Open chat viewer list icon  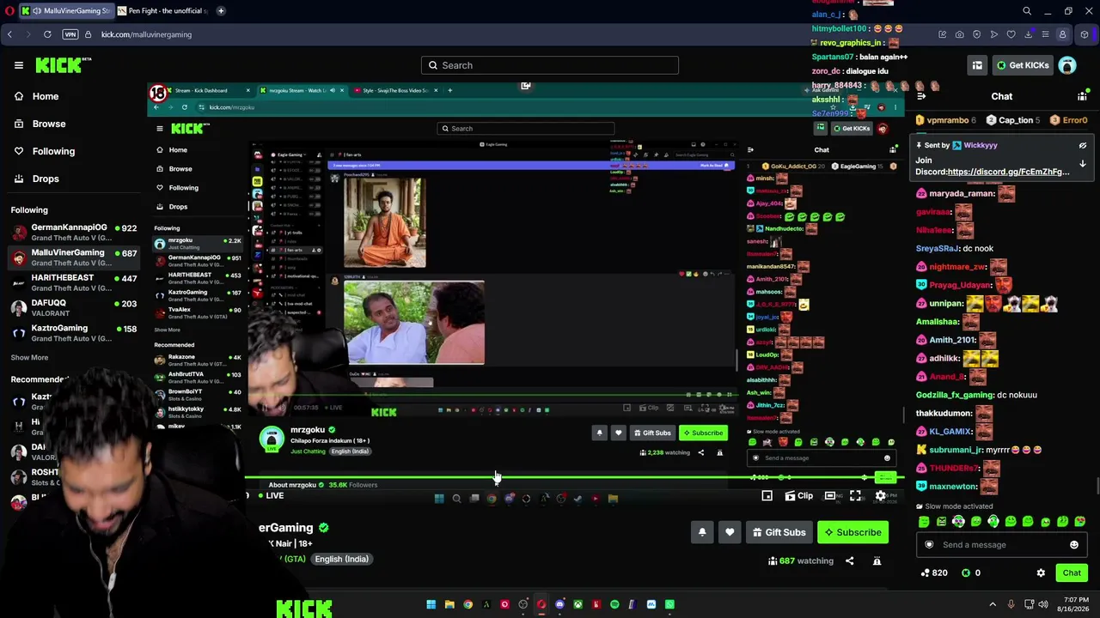point(1082,96)
